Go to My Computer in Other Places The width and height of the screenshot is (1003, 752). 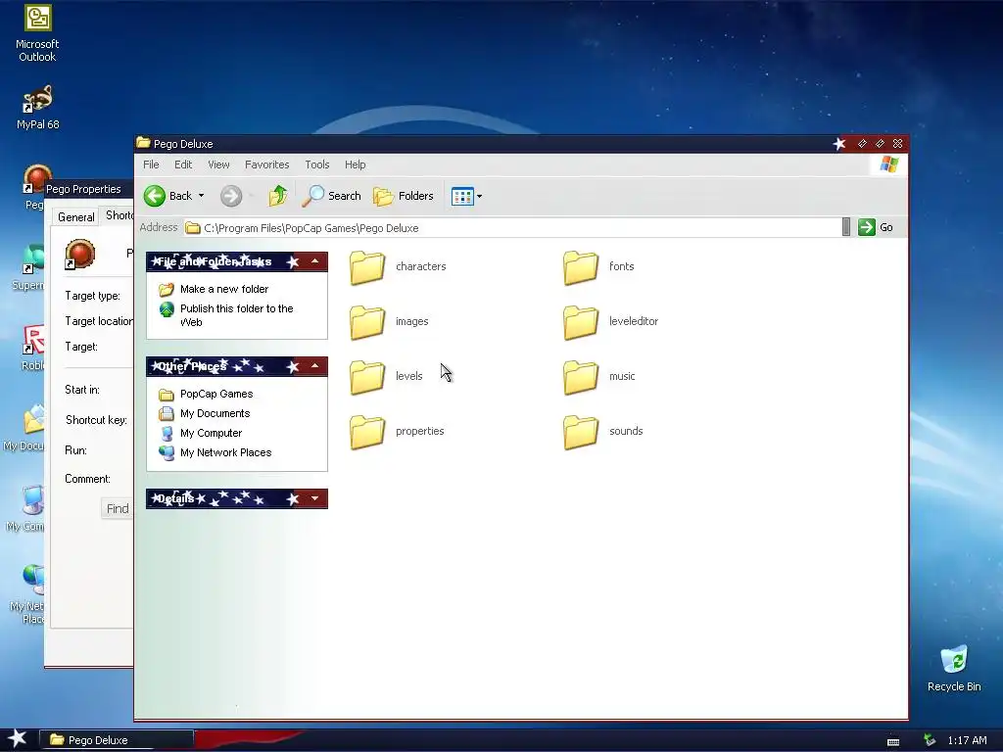click(212, 433)
